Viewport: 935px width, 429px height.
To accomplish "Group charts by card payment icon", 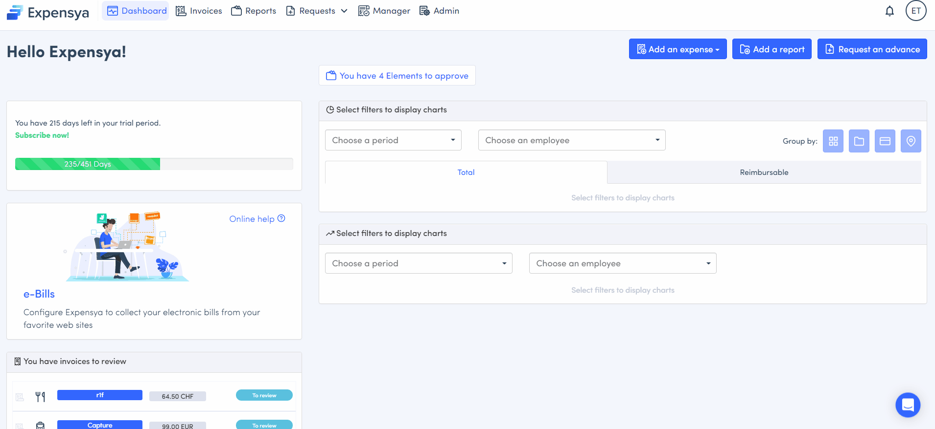I will [x=885, y=141].
